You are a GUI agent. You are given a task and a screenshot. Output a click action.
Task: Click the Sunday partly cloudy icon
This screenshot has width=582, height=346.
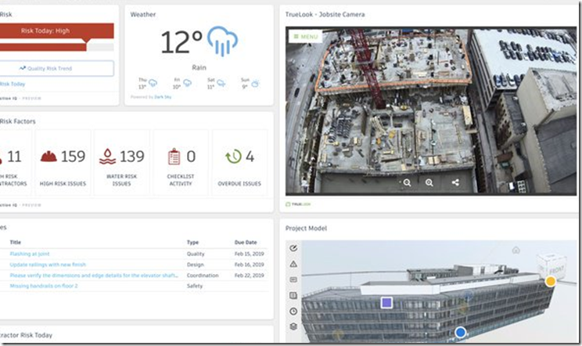point(255,83)
